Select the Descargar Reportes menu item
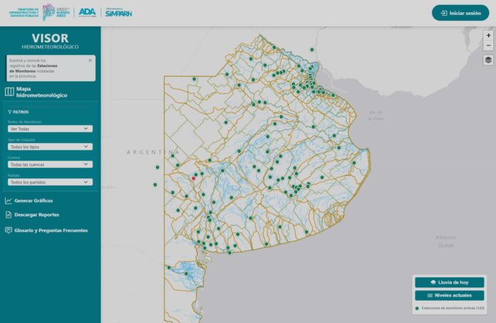 click(36, 215)
